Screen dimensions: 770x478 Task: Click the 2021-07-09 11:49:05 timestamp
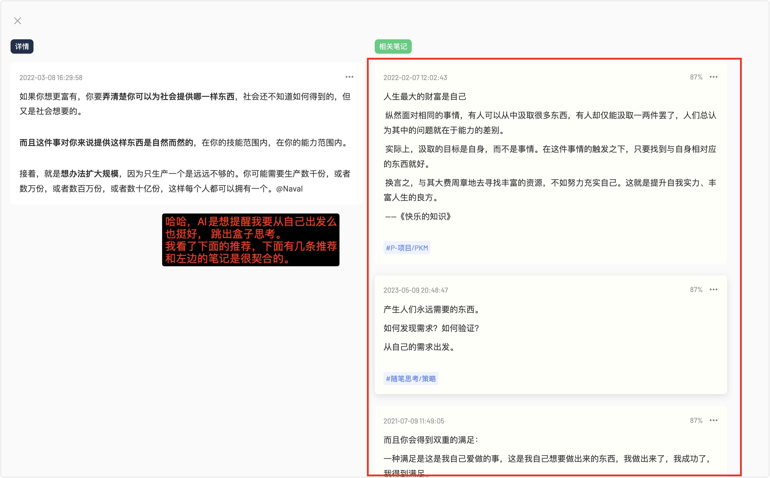pyautogui.click(x=413, y=421)
